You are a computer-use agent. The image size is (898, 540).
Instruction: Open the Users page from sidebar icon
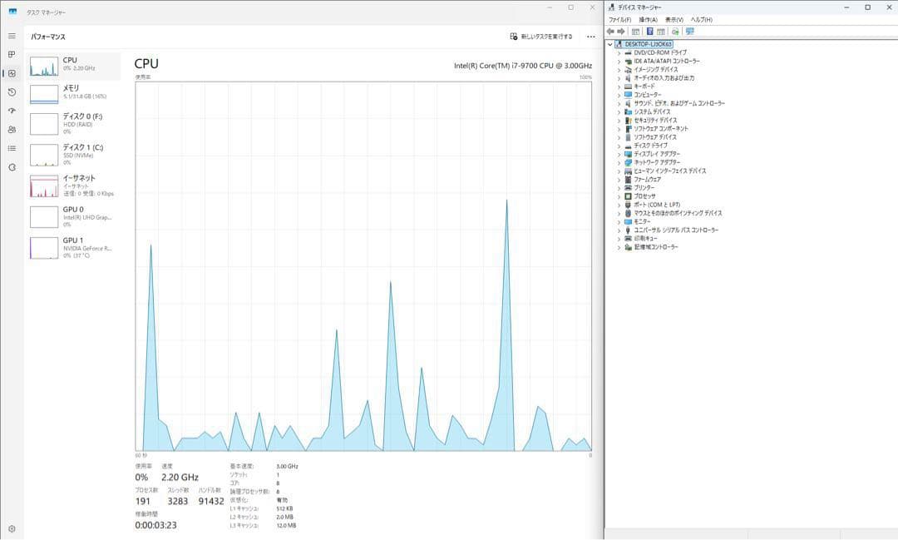pos(12,130)
